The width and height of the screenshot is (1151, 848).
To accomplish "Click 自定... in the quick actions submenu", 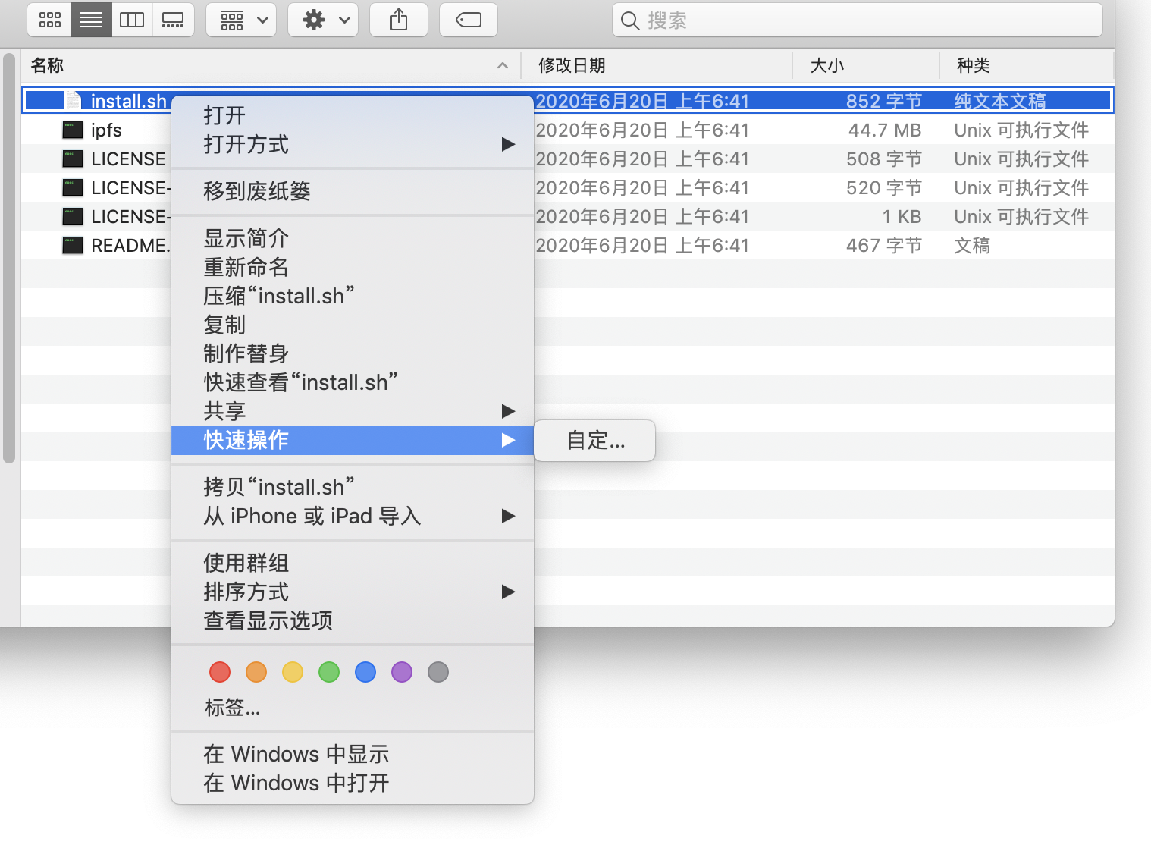I will click(594, 440).
